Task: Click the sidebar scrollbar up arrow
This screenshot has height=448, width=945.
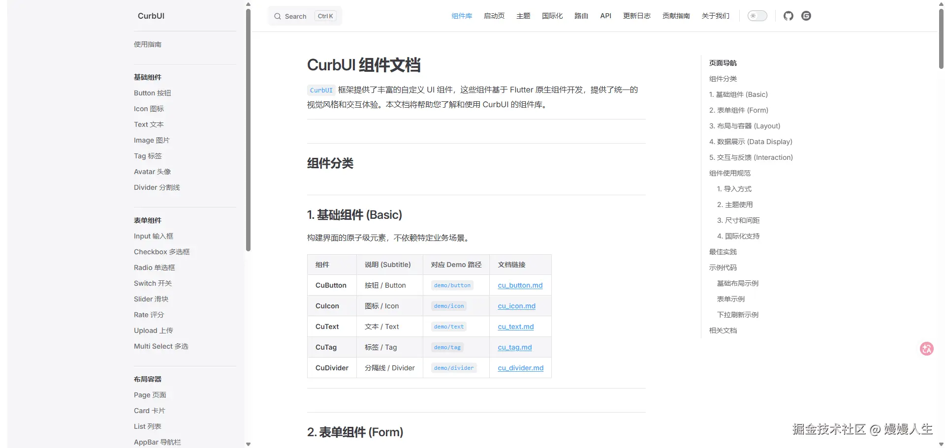Action: 248,4
